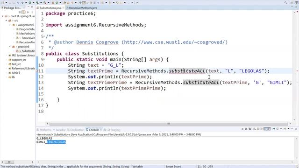This screenshot has height=168, width=299.
Task: Click G_LEGOLAS output line in console
Action: coord(44,139)
